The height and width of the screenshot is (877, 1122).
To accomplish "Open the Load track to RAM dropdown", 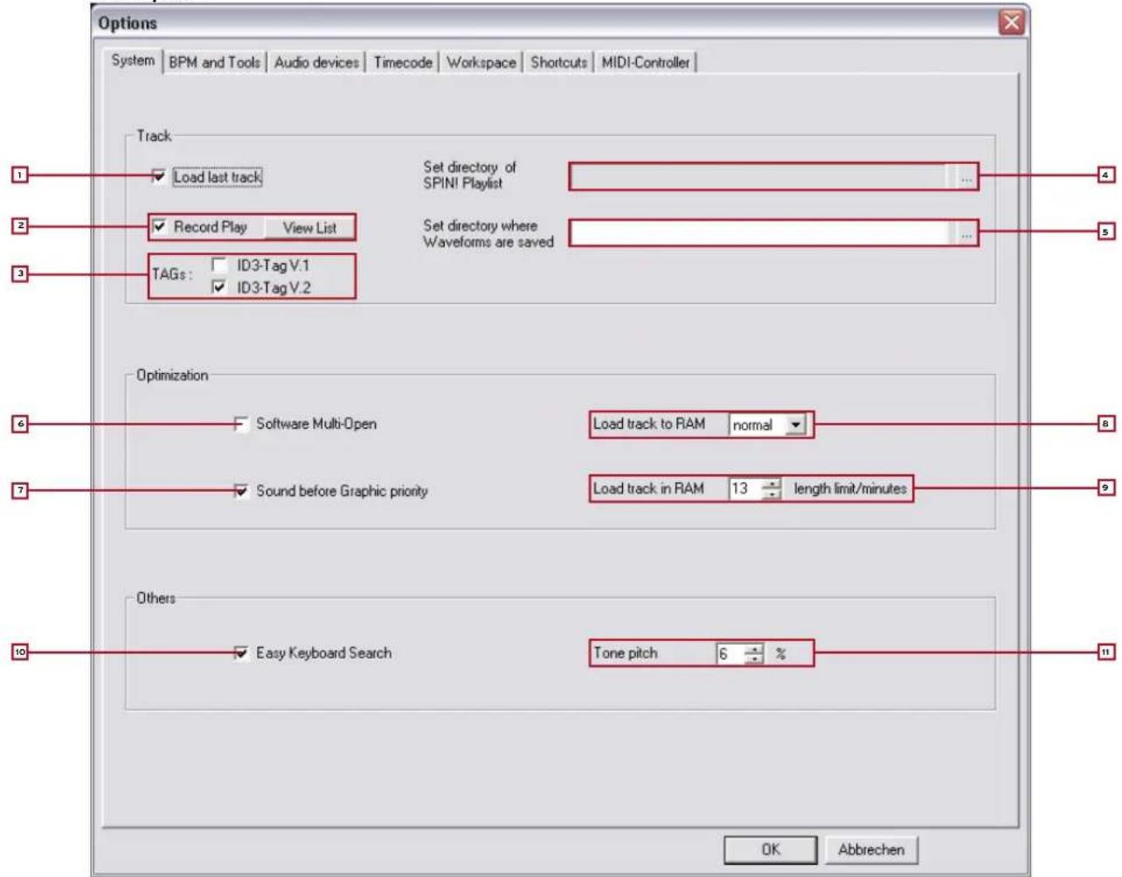I will click(x=794, y=425).
